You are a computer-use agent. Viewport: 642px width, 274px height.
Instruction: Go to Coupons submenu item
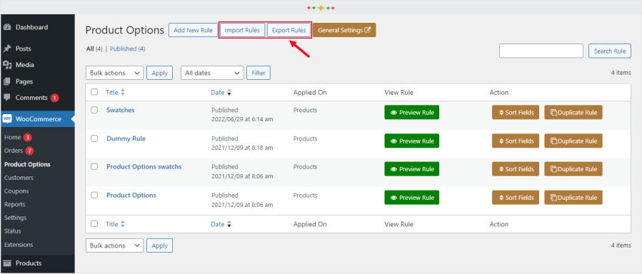tap(16, 191)
